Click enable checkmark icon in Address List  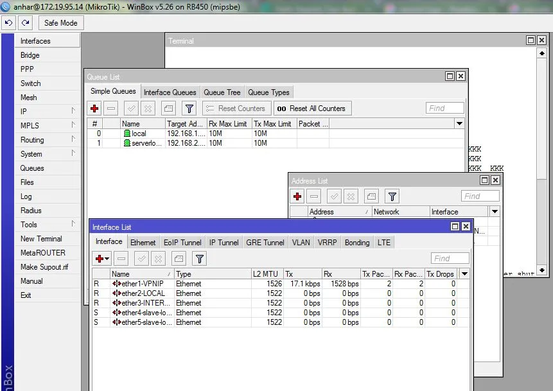(x=334, y=196)
